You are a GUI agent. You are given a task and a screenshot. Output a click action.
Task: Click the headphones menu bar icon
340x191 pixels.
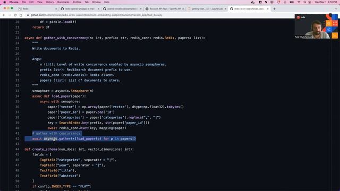(285, 2)
